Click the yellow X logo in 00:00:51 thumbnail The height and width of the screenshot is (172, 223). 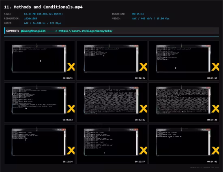click(71, 67)
